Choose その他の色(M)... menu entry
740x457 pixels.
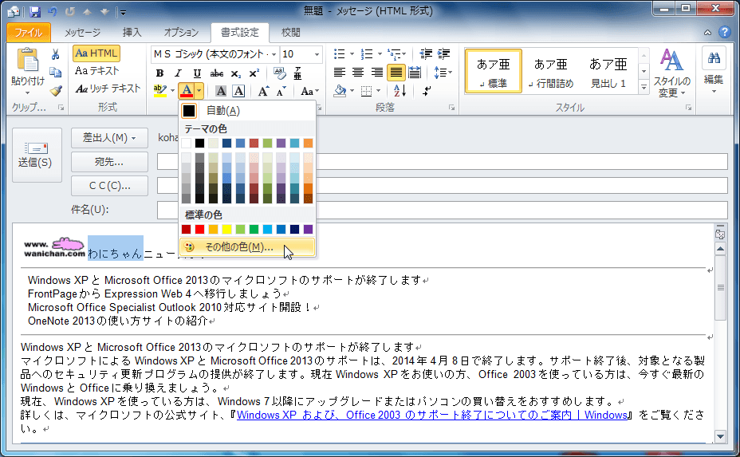click(247, 247)
